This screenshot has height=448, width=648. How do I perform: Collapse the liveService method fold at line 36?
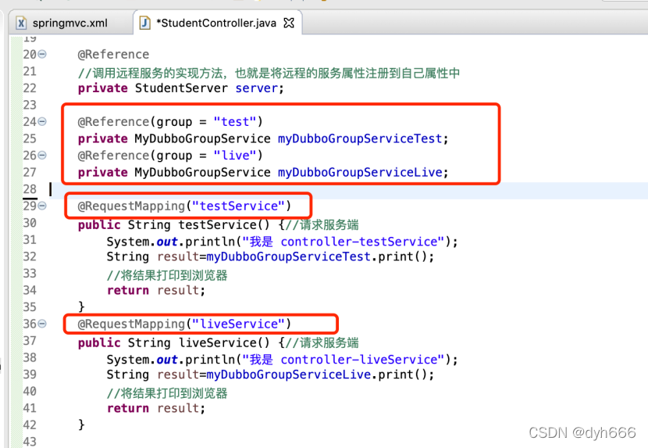[x=42, y=324]
